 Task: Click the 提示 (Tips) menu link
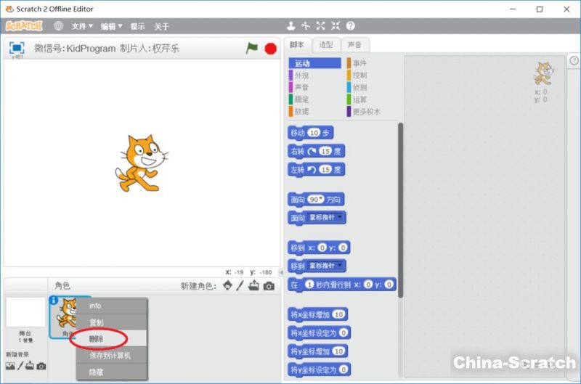click(137, 26)
